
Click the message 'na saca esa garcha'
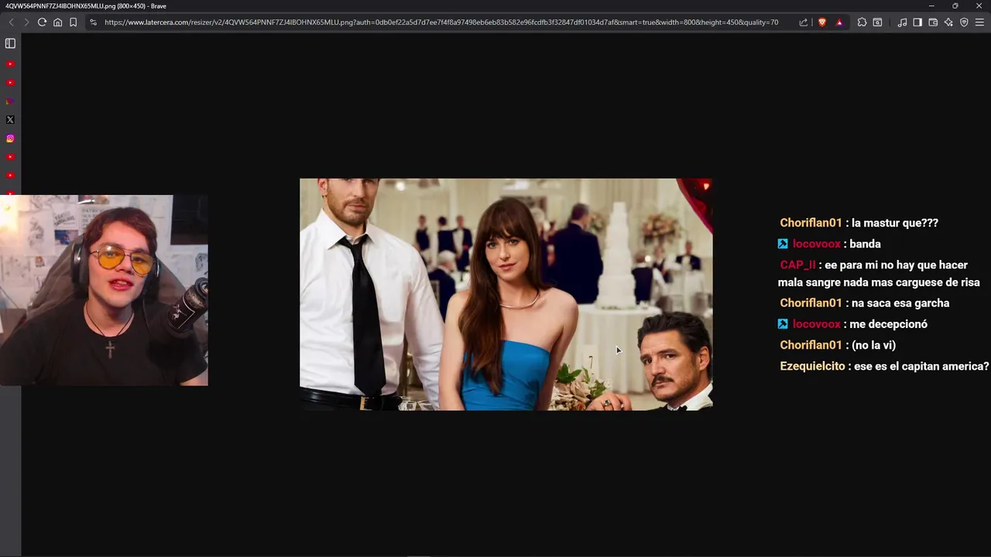click(900, 303)
